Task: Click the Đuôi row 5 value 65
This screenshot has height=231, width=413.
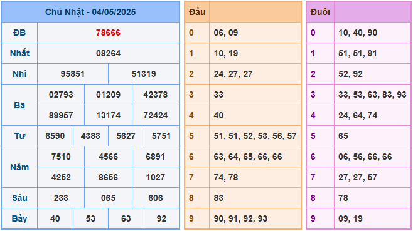Action: (x=343, y=136)
